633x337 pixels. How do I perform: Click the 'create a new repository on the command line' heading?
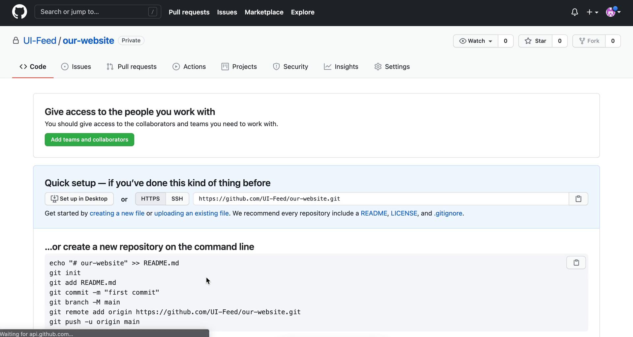[149, 247]
